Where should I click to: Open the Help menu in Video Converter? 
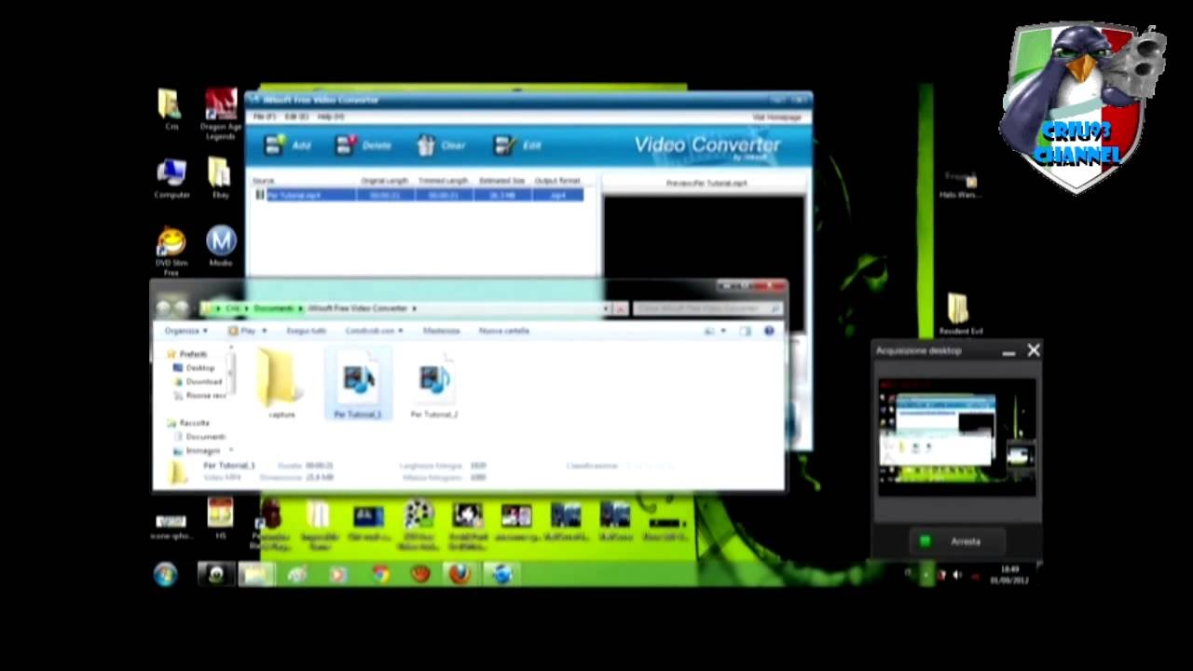[x=331, y=117]
